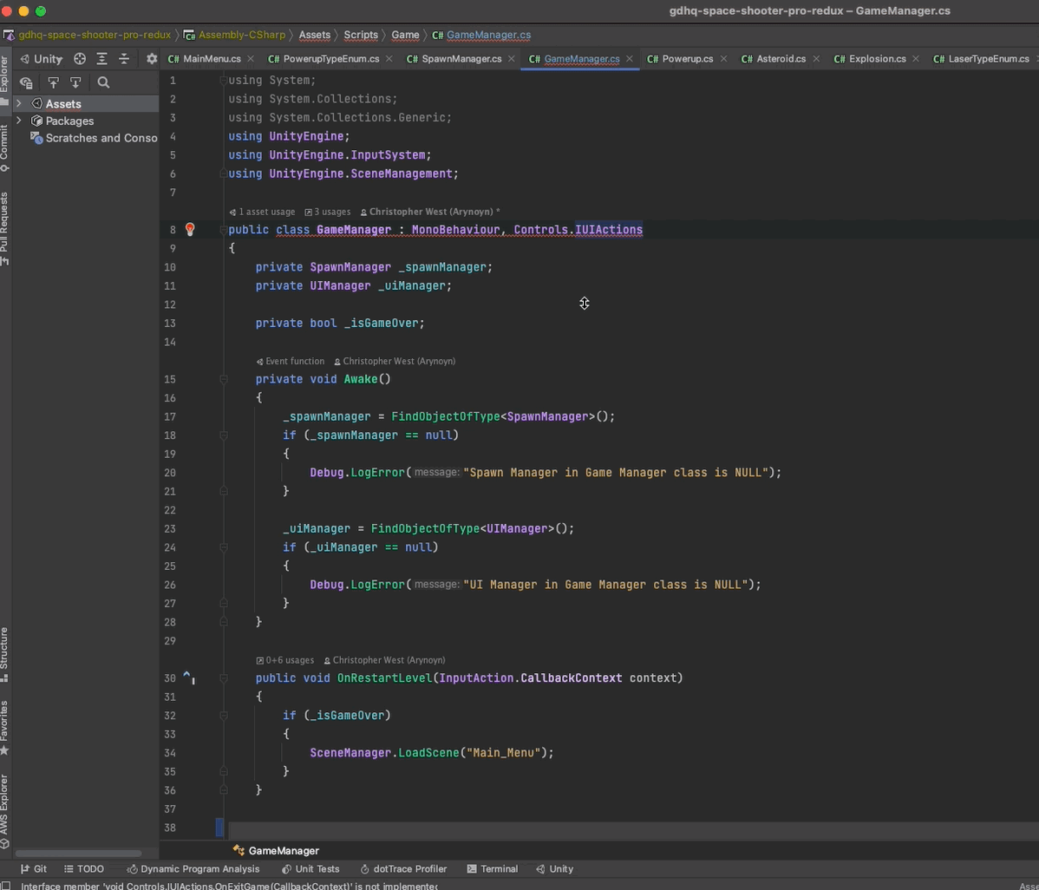Open the AWS Explorer side tool window
The width and height of the screenshot is (1039, 890).
(4, 811)
